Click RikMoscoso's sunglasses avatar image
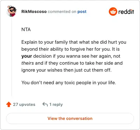This screenshot has height=130, width=140. coord(12,11)
